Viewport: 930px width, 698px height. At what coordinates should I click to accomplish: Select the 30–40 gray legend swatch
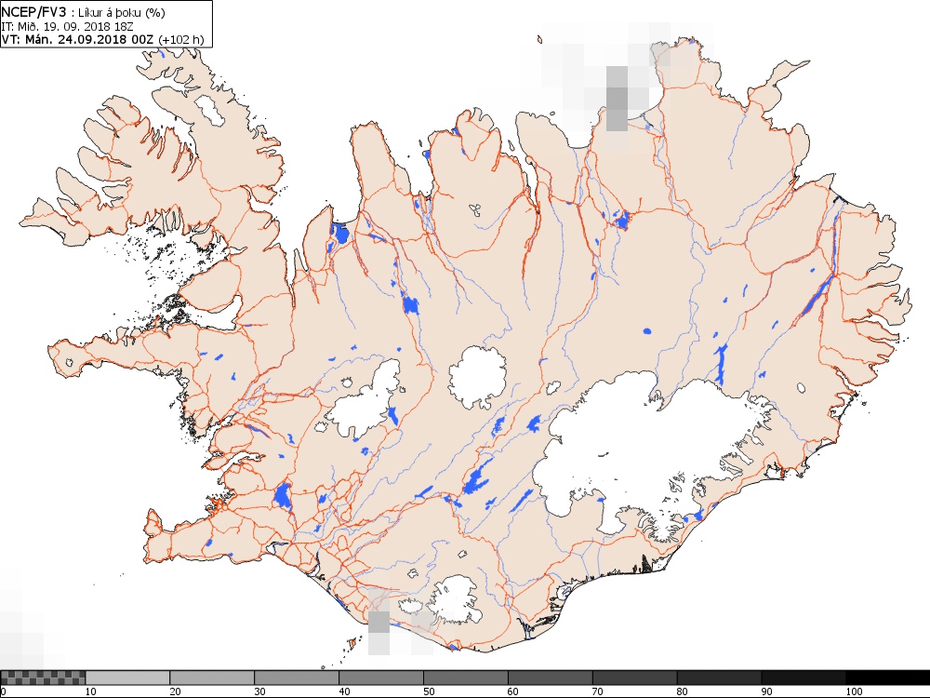pyautogui.click(x=297, y=678)
